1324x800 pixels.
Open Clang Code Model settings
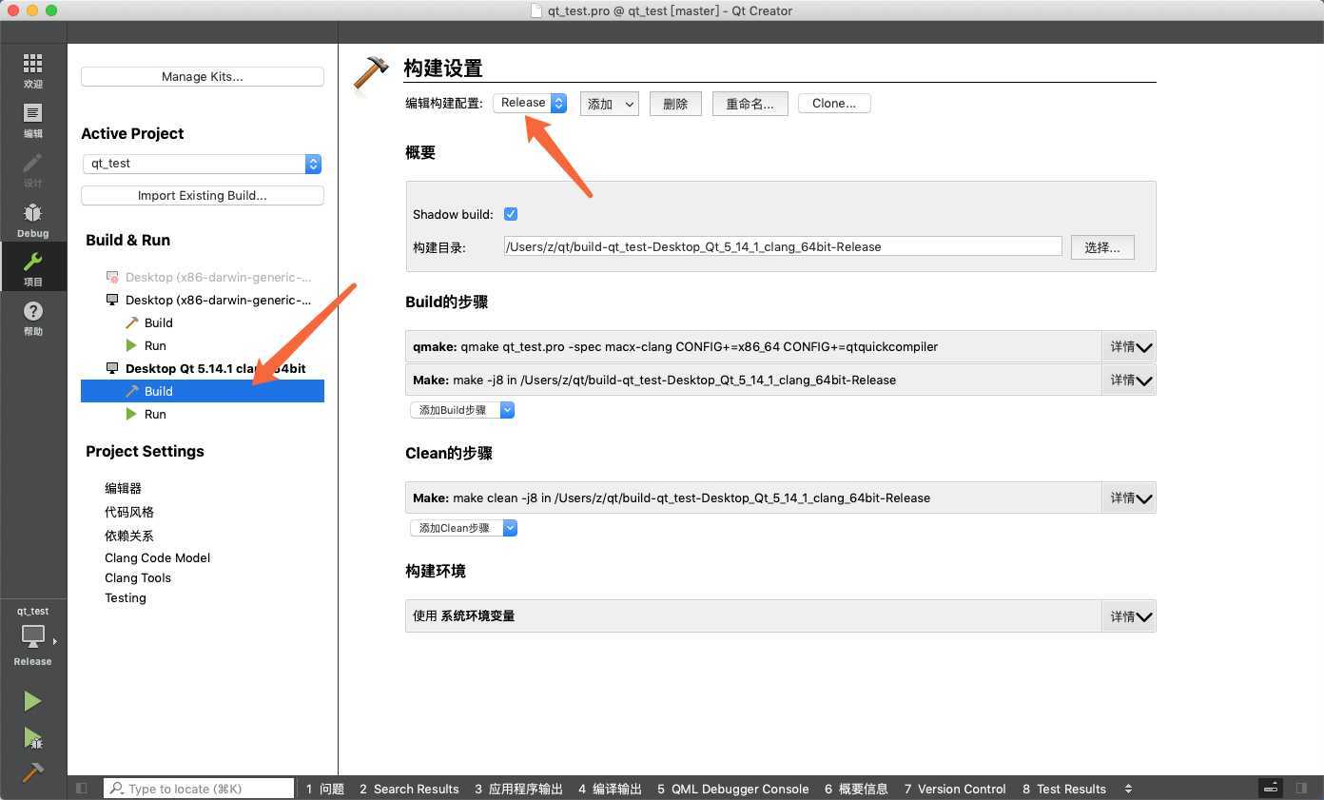point(157,557)
